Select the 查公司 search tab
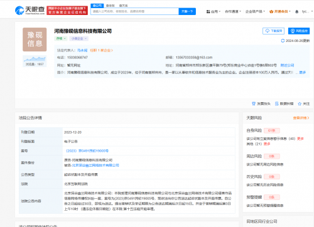Image resolution: width=314 pixels, height=227 pixels. click(97, 6)
